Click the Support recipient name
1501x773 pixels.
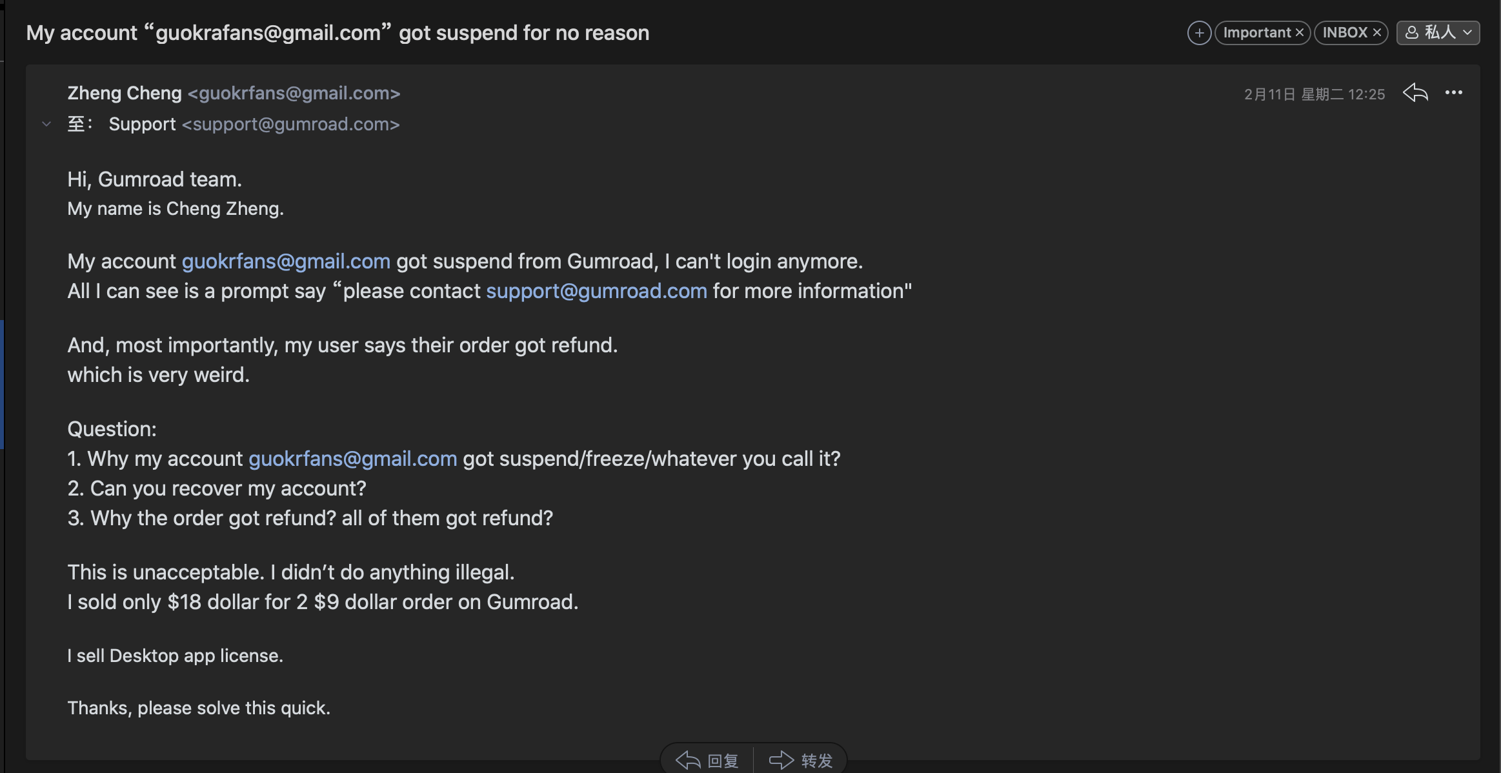tap(142, 124)
